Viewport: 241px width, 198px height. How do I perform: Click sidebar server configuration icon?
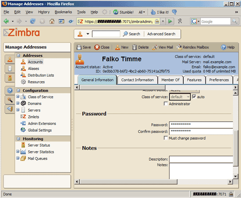10,68
